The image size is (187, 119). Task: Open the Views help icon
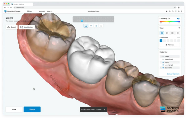click(179, 28)
